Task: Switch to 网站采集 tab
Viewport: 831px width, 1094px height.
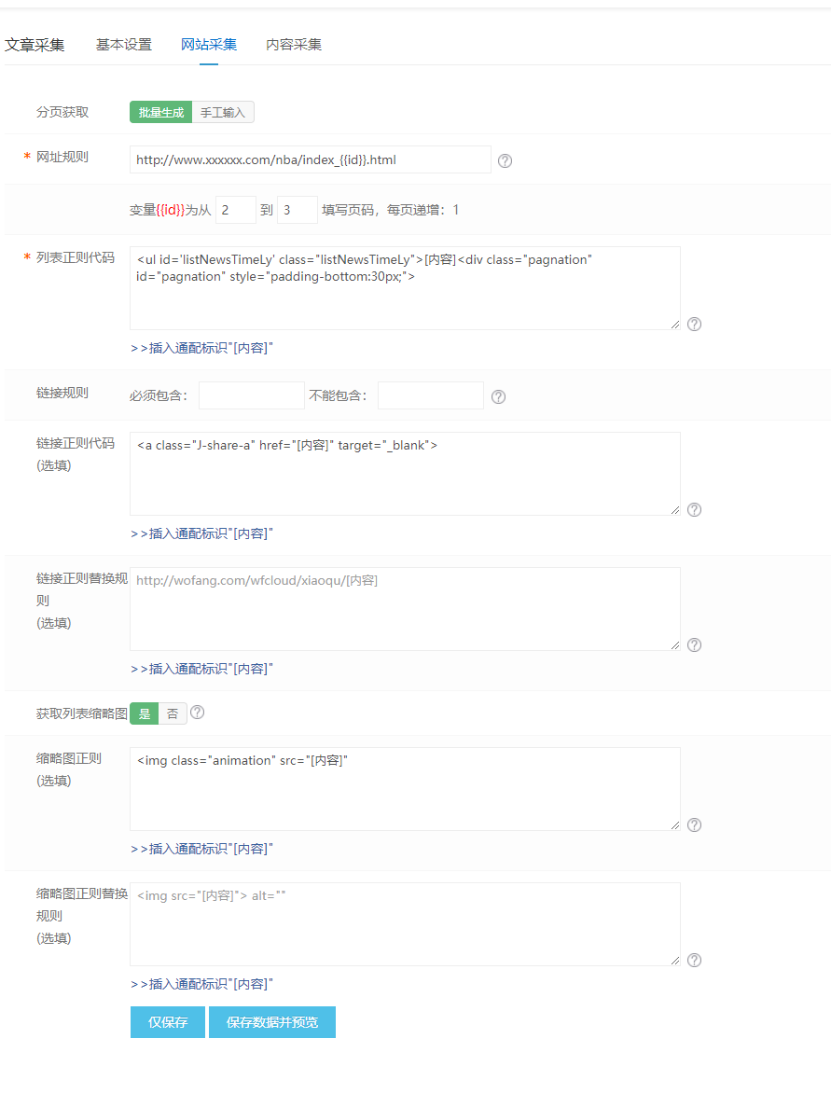Action: [x=209, y=45]
